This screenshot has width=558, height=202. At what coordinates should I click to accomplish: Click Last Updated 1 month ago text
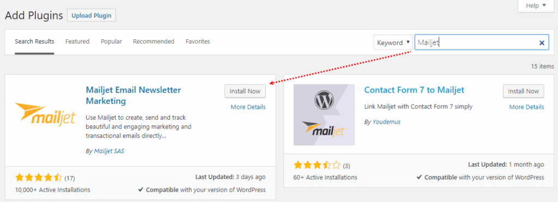506,164
